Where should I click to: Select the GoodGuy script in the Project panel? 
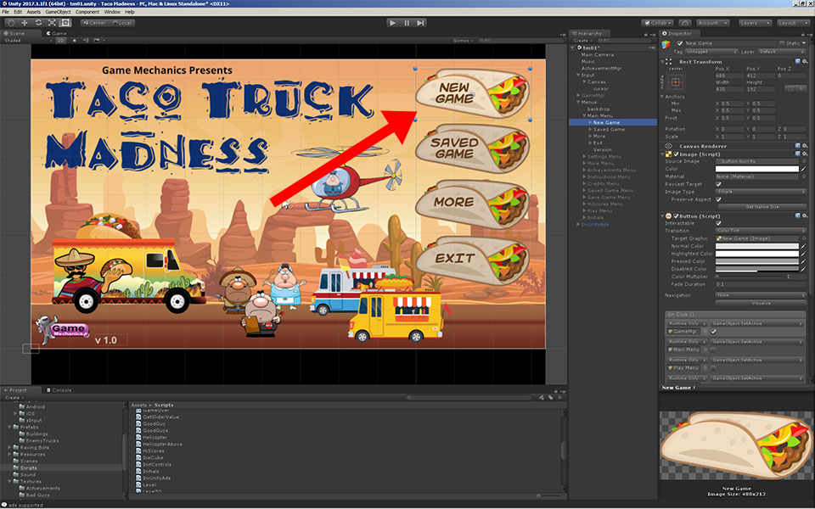155,423
